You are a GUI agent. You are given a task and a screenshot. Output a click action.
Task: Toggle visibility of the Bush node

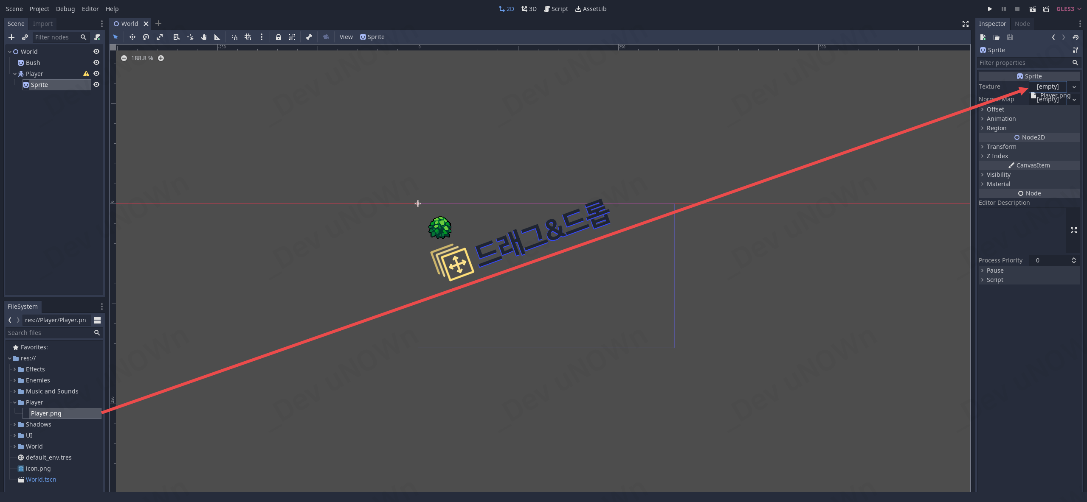coord(96,63)
